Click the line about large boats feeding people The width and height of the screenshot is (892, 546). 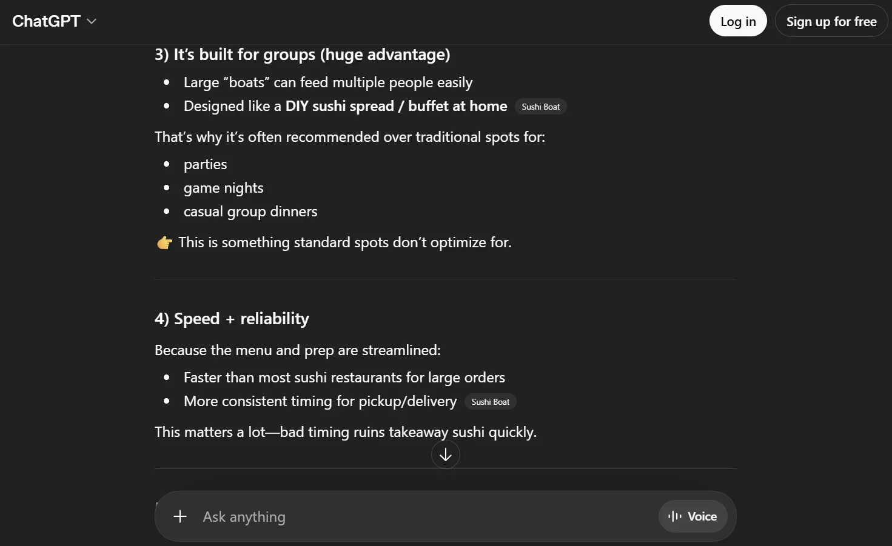327,82
